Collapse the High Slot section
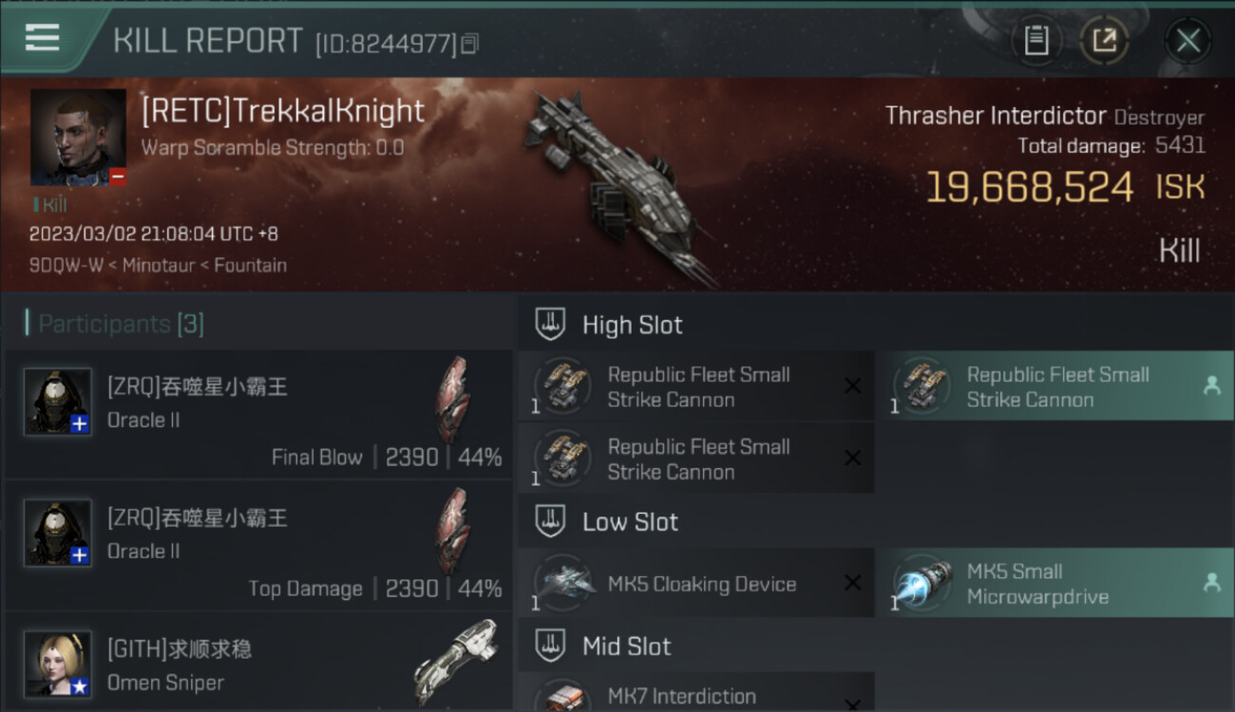Viewport: 1235px width, 712px height. click(x=550, y=325)
